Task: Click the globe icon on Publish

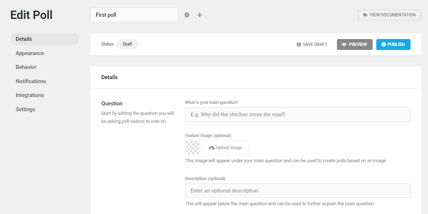Action: [x=384, y=44]
